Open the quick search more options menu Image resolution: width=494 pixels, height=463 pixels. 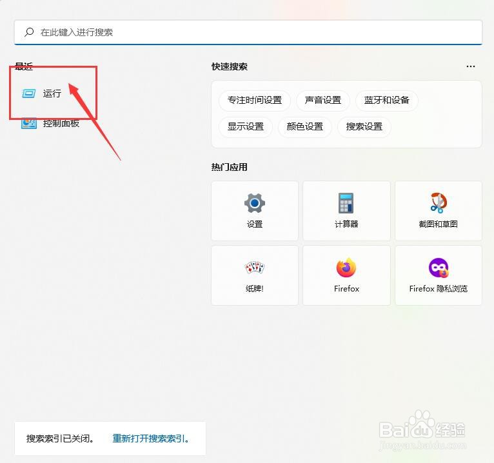pyautogui.click(x=470, y=66)
